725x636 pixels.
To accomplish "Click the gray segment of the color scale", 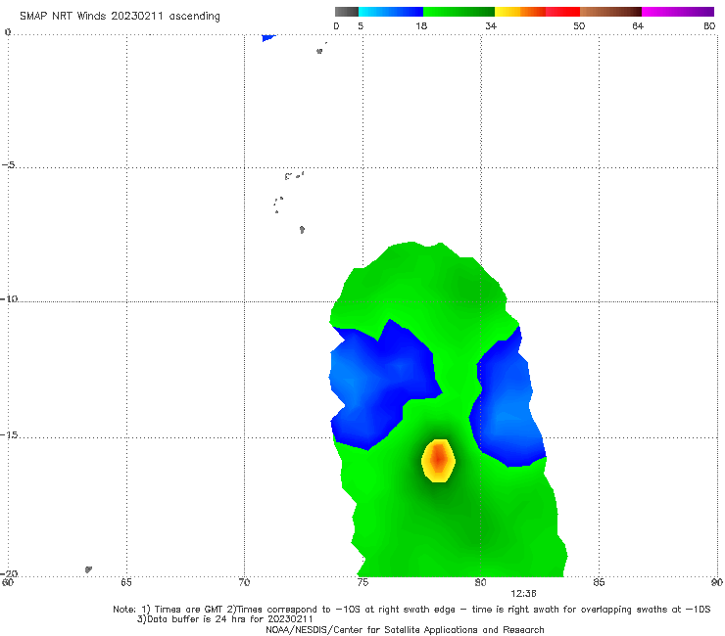I will pos(347,12).
